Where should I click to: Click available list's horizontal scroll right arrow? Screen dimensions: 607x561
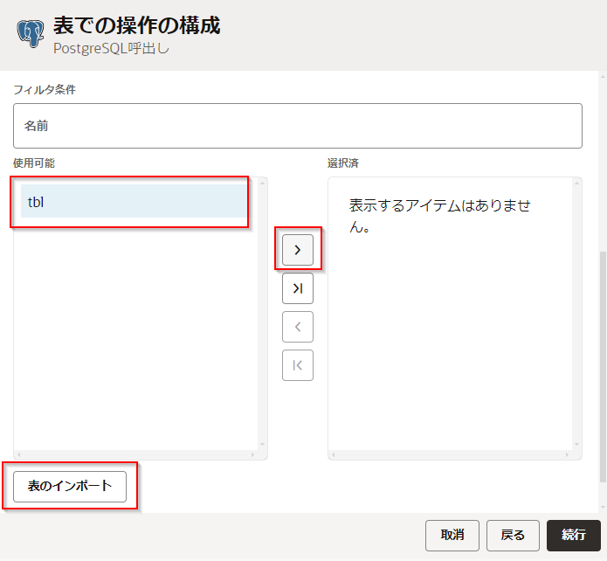pos(252,455)
